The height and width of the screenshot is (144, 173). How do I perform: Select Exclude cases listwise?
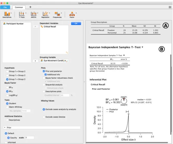(x=44, y=117)
